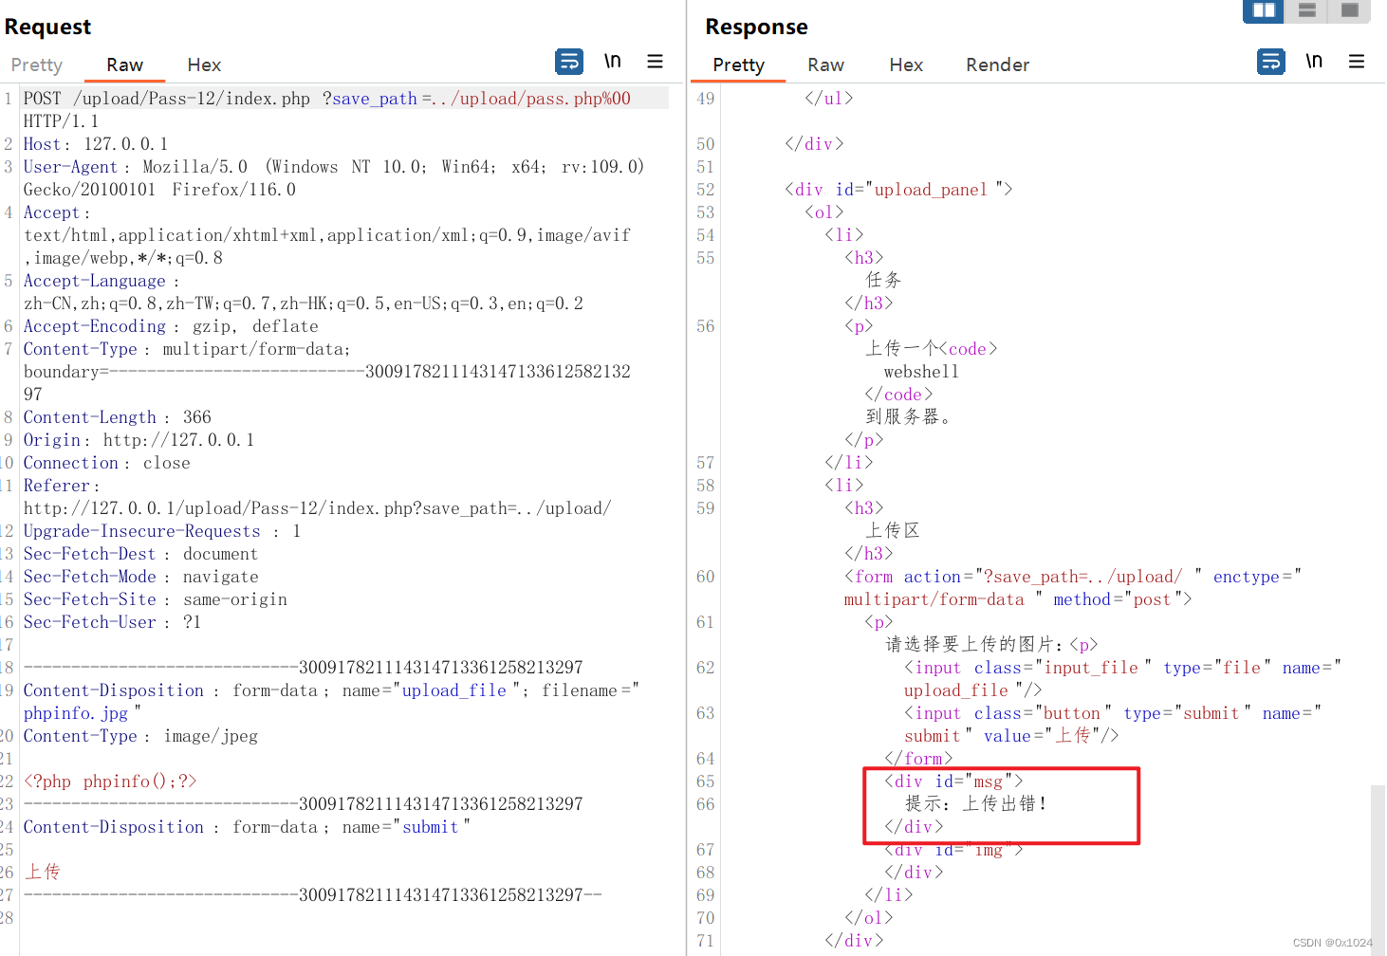
Task: Click the User-Agent header name
Action: point(70,167)
